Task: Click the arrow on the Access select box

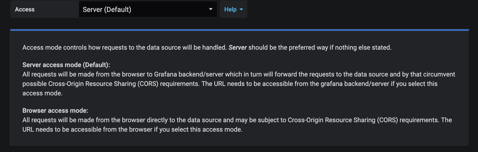Action: 211,9
